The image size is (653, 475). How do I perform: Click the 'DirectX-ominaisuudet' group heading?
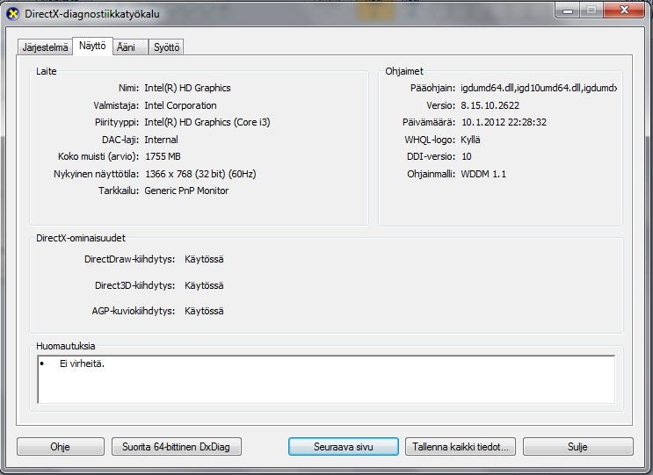click(x=81, y=238)
